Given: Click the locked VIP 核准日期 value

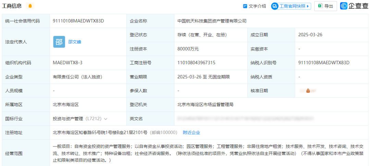Looking at the screenshot, I should click(308, 91).
